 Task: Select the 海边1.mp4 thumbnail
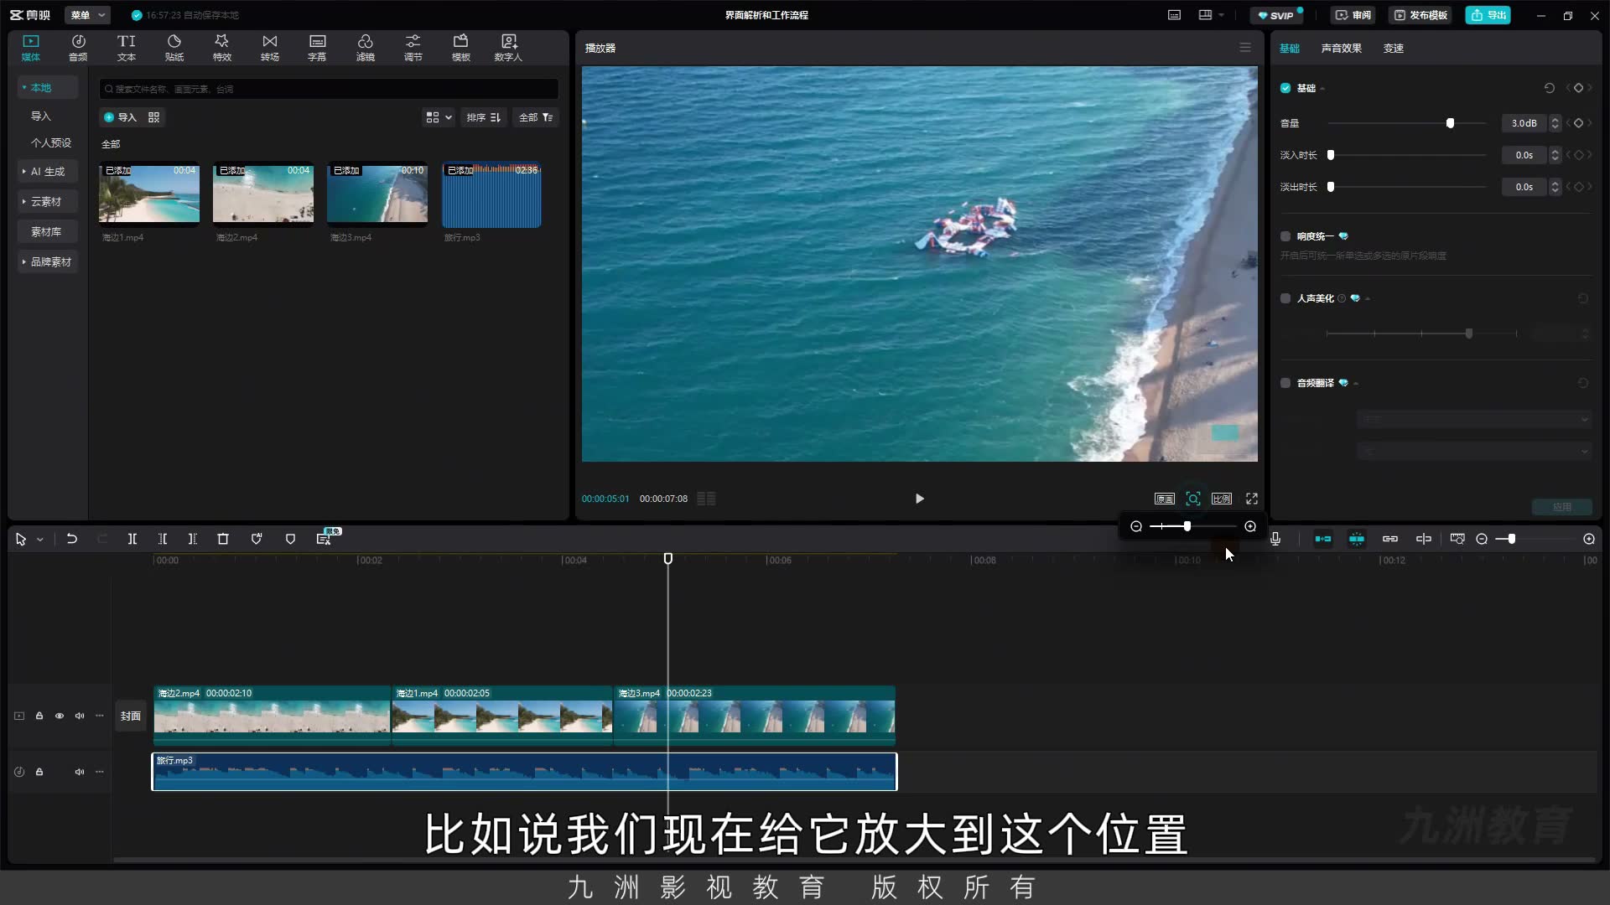[x=149, y=194]
